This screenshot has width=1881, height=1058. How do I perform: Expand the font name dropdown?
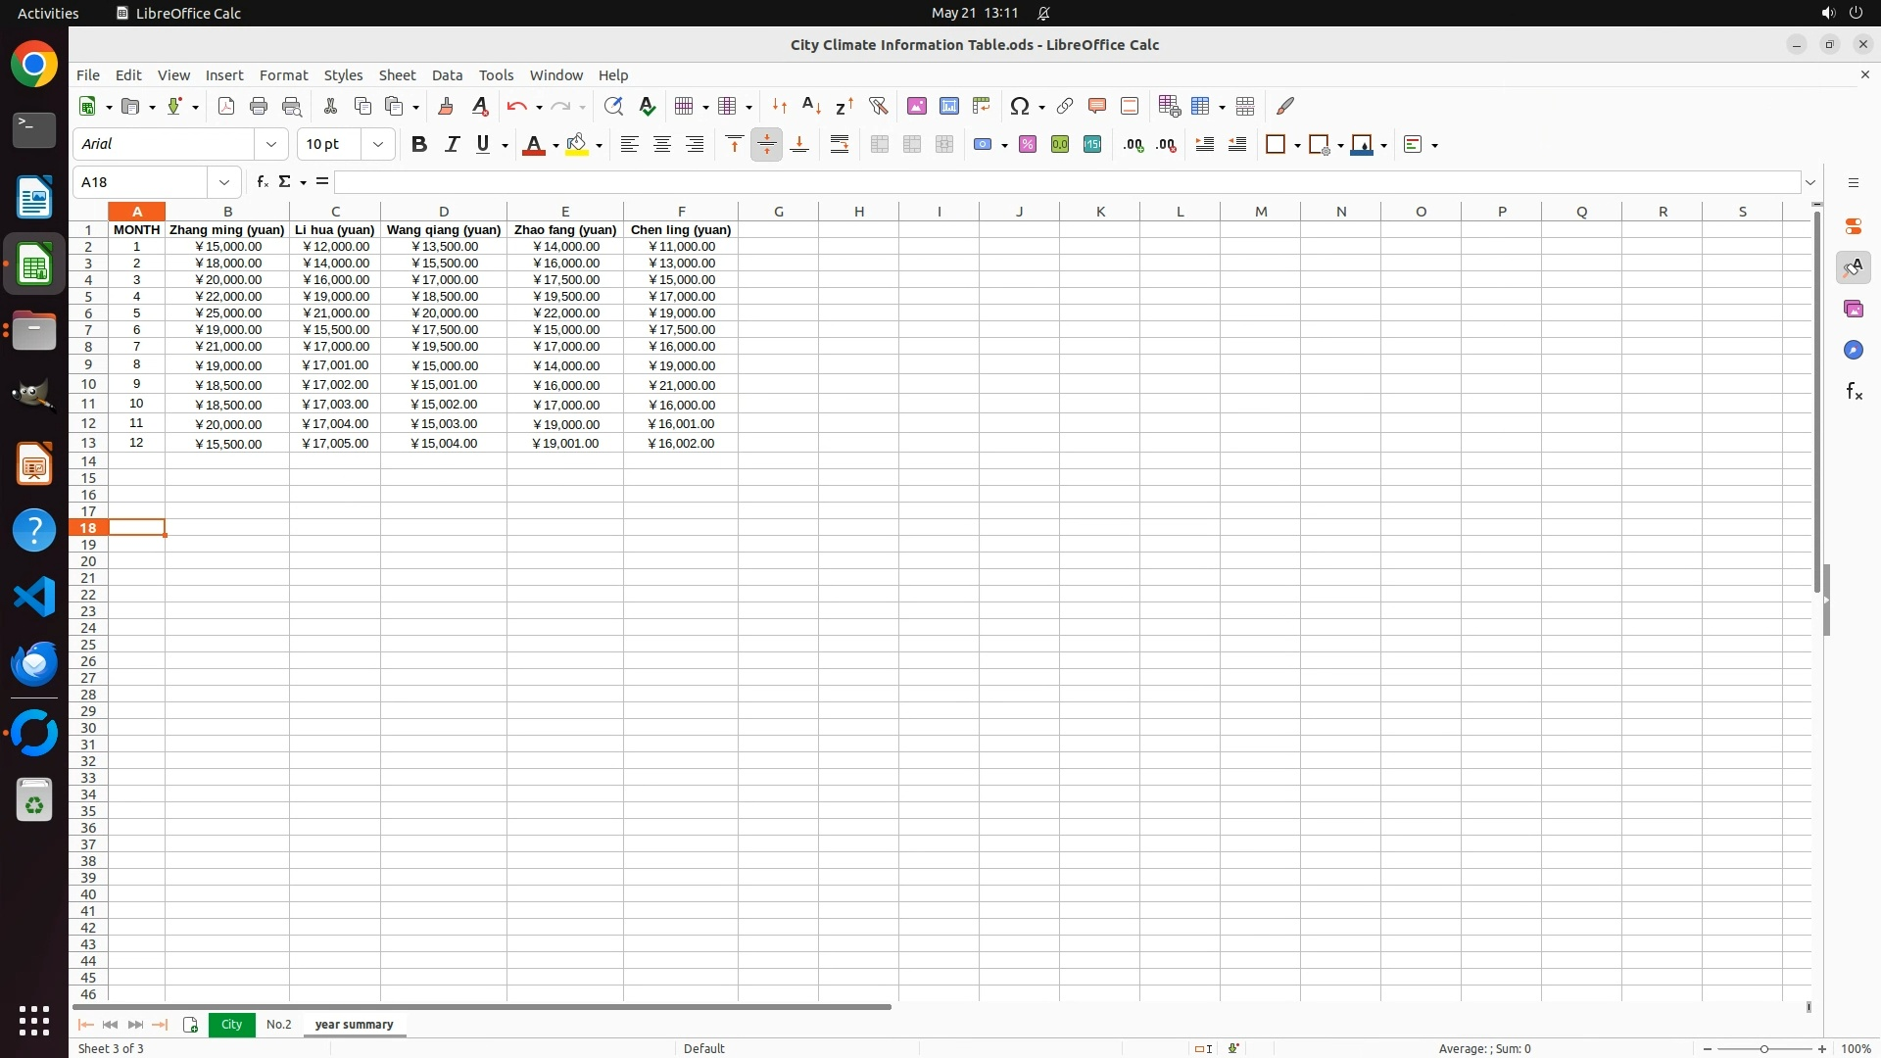(271, 145)
